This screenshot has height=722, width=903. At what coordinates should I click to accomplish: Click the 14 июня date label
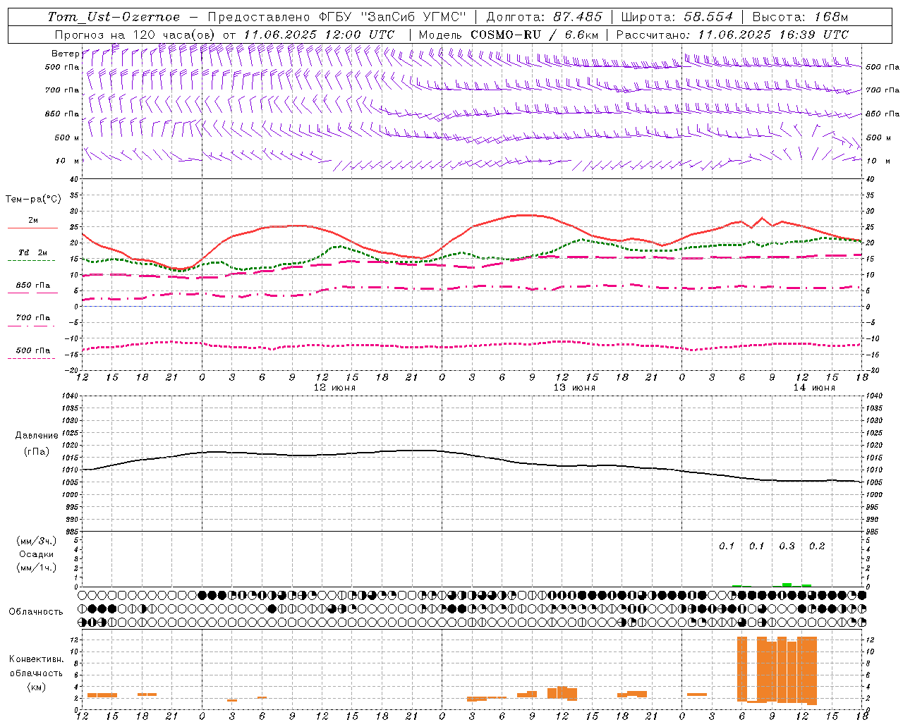[814, 388]
